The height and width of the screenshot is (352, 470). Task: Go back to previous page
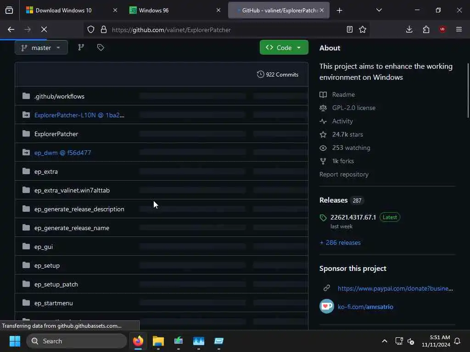[x=11, y=29]
